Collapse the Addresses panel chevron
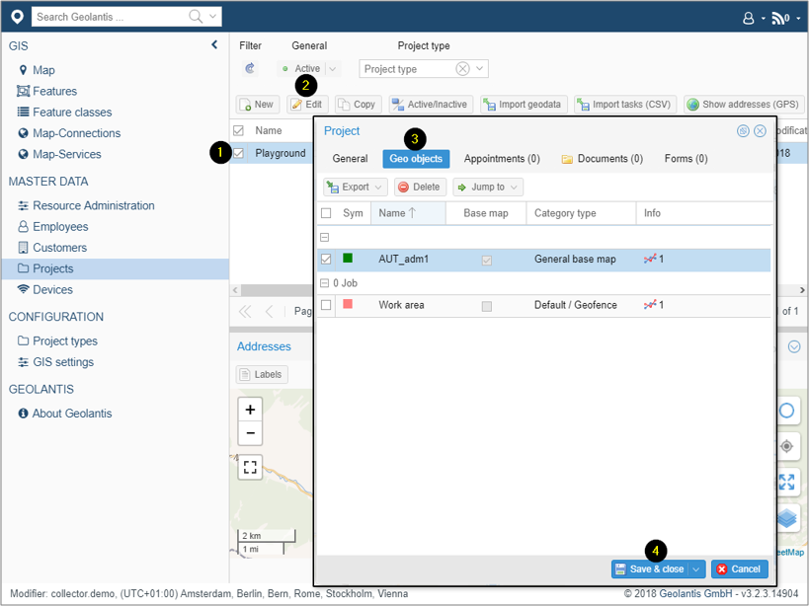The height and width of the screenshot is (606, 809). (794, 346)
